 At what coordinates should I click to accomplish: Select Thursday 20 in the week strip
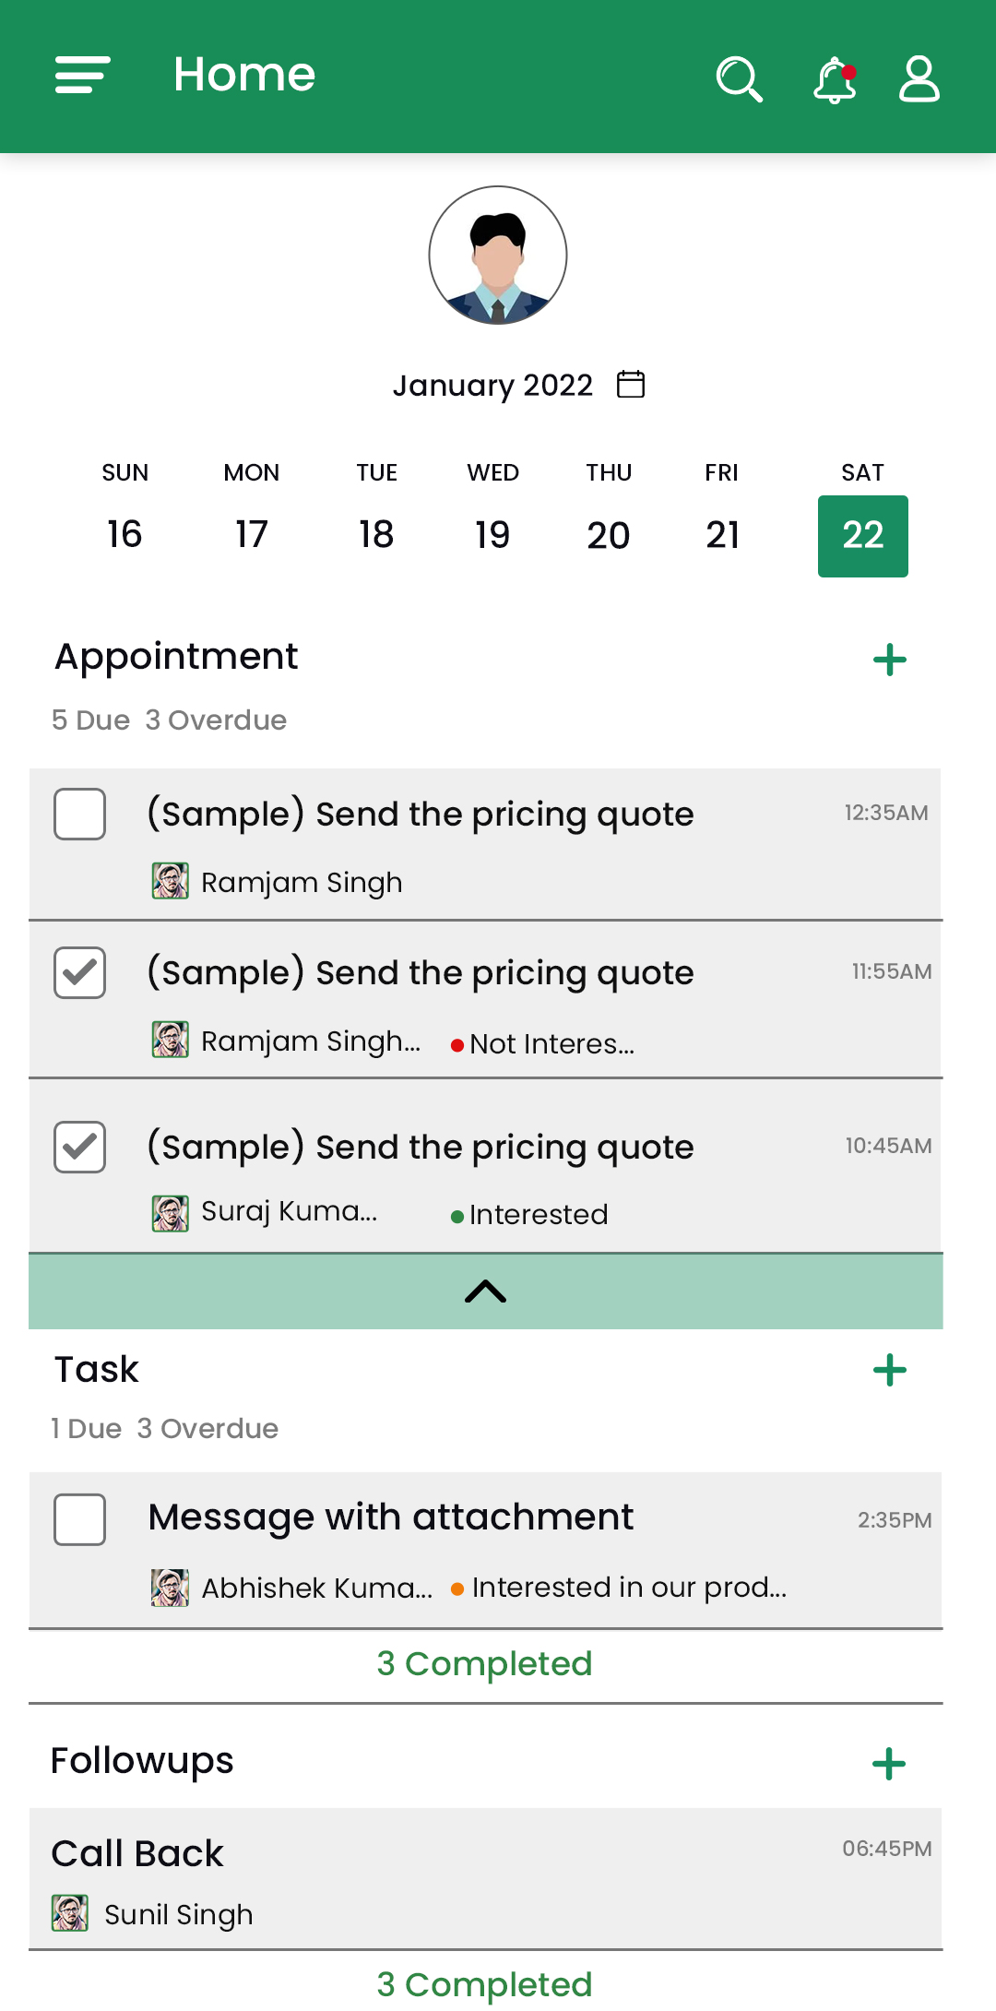[x=609, y=535]
